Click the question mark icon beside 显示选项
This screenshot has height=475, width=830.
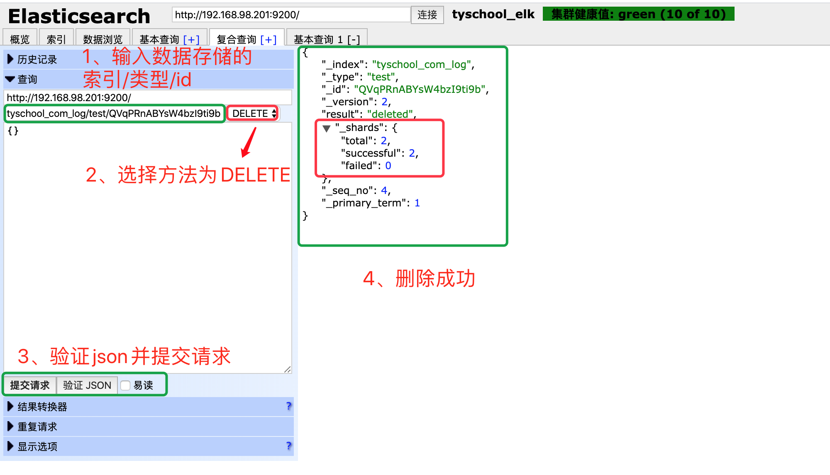[x=289, y=446]
